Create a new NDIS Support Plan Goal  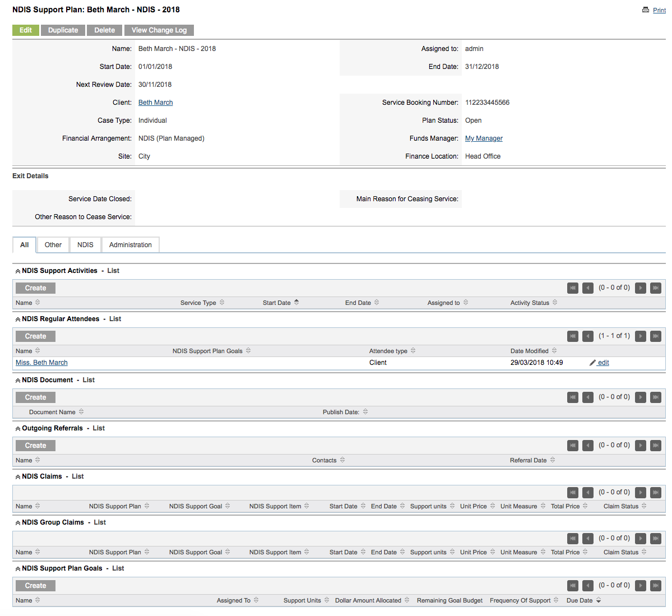[x=35, y=586]
